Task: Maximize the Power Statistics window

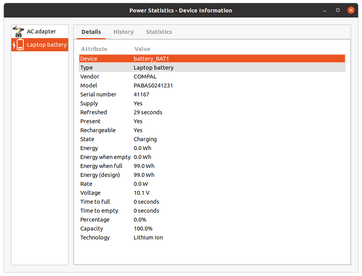Action: (x=338, y=10)
